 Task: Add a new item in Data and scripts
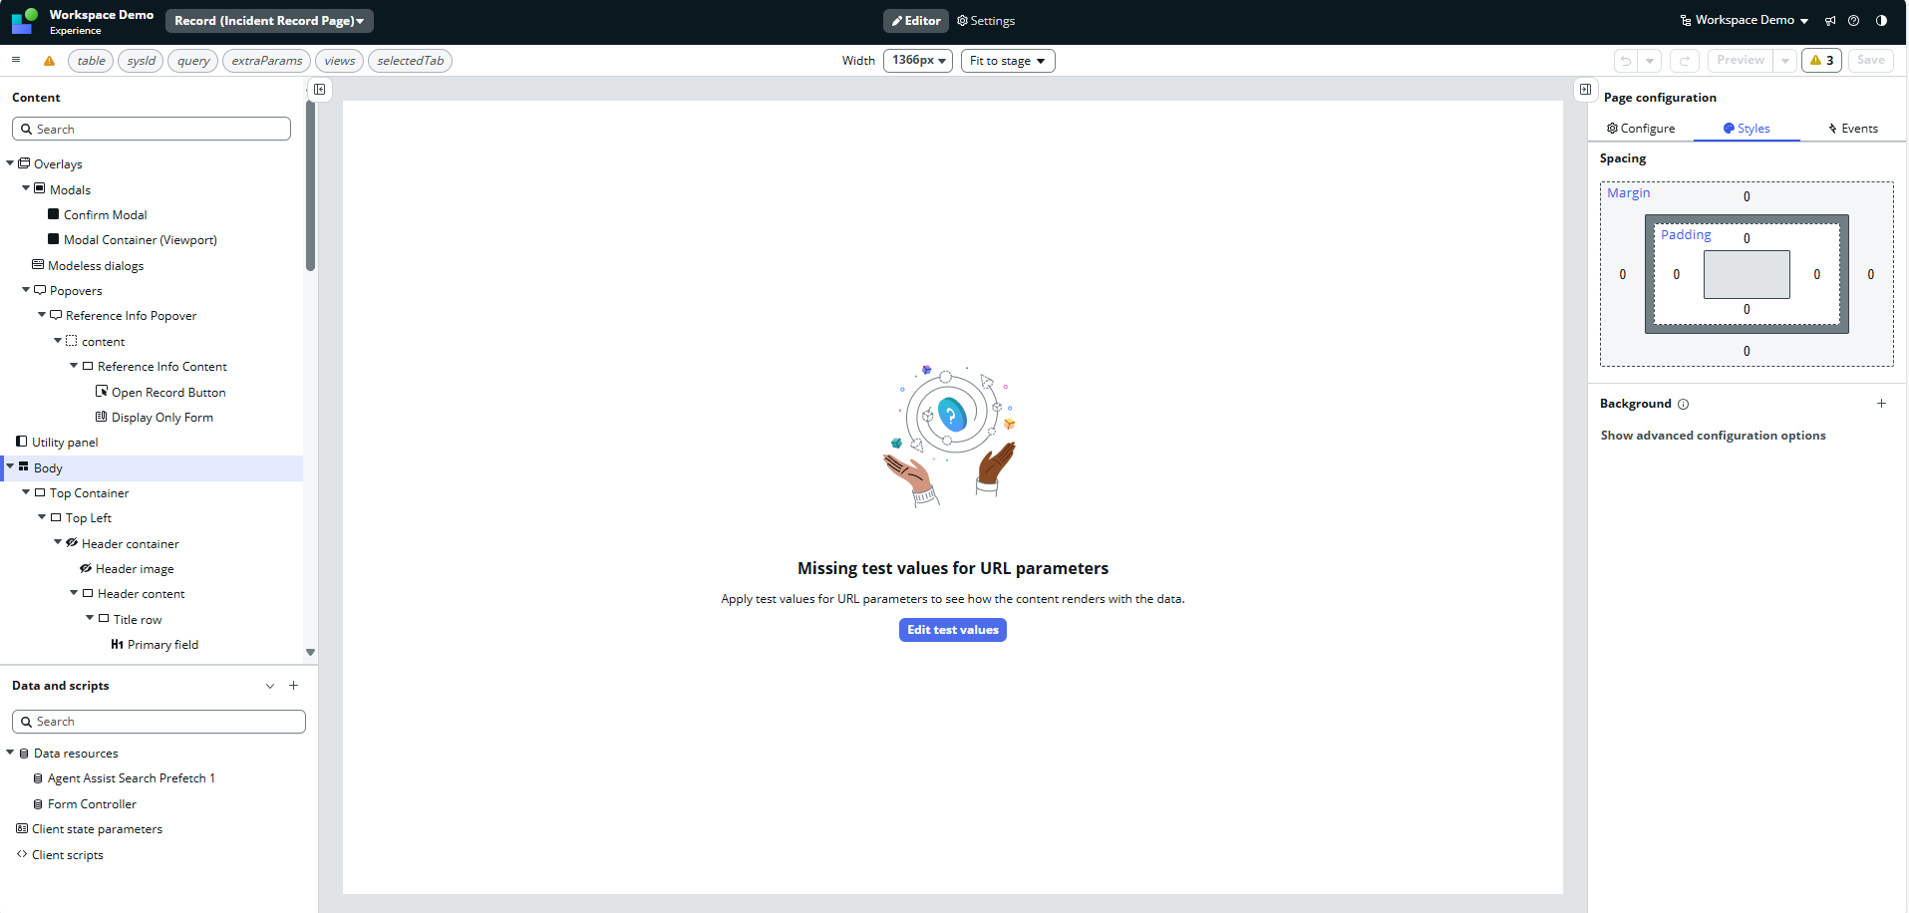(x=294, y=686)
